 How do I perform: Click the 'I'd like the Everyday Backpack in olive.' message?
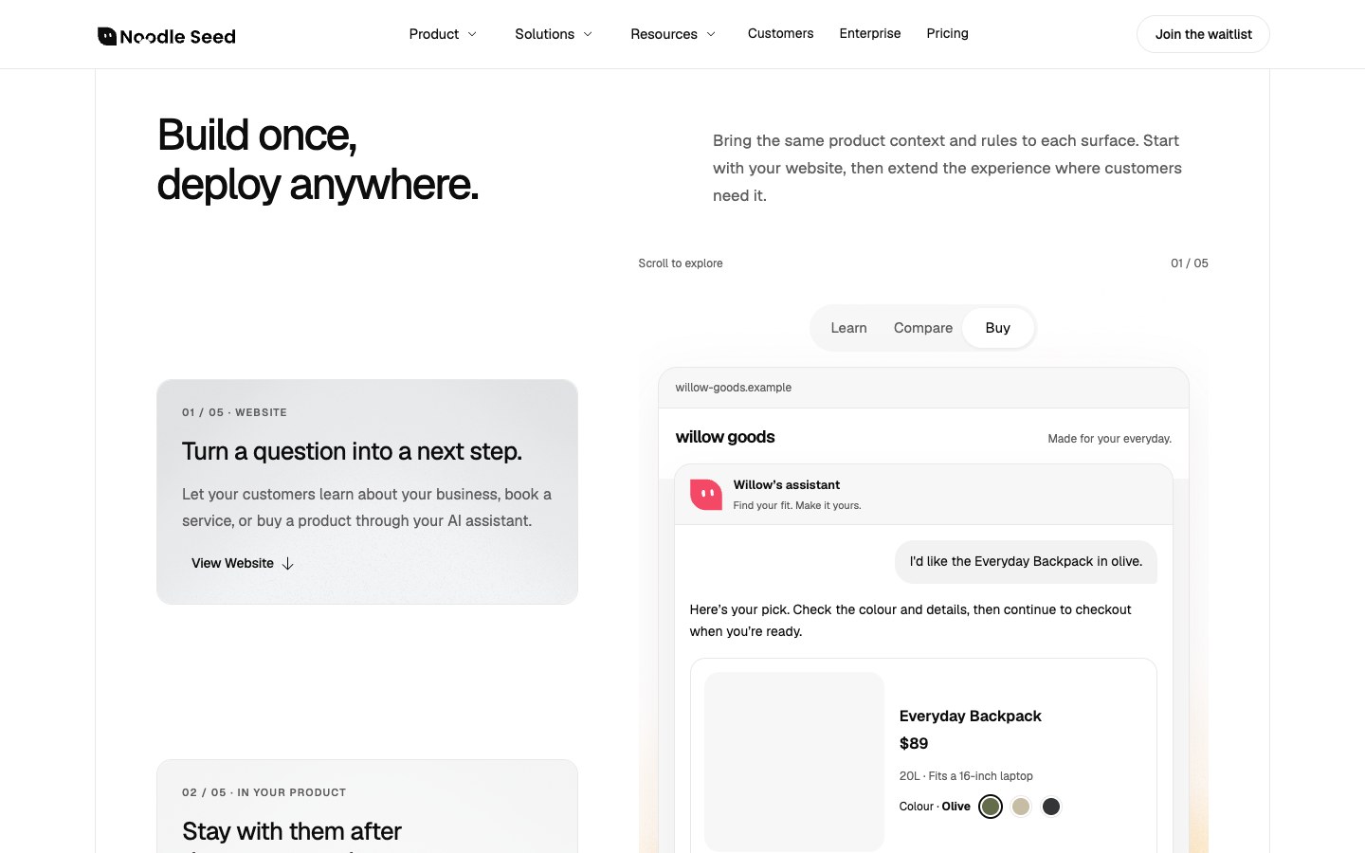pos(1026,562)
